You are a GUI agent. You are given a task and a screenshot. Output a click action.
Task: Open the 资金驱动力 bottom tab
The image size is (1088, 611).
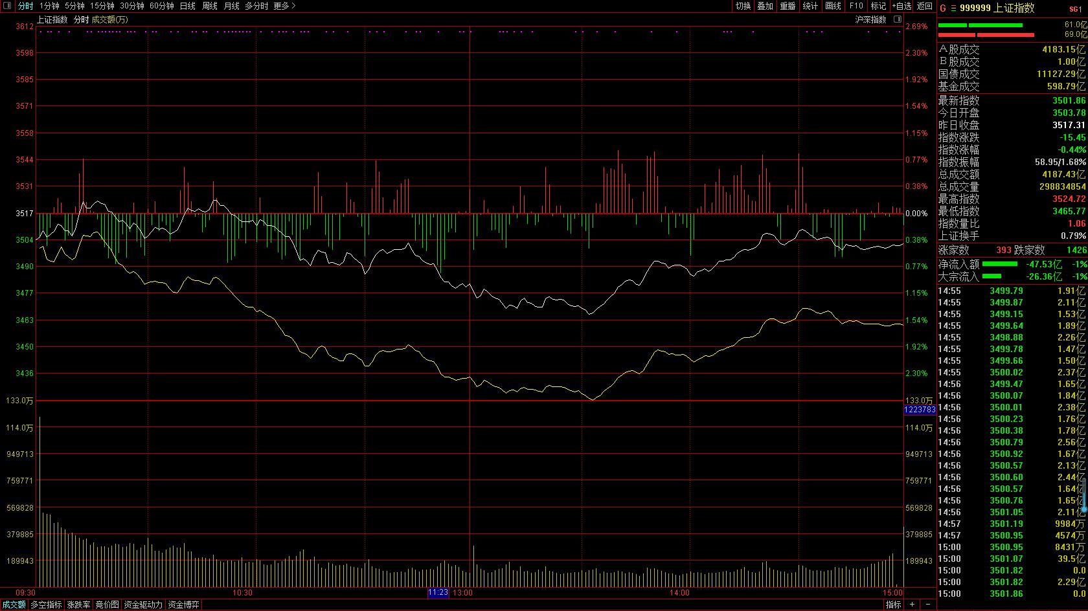143,605
